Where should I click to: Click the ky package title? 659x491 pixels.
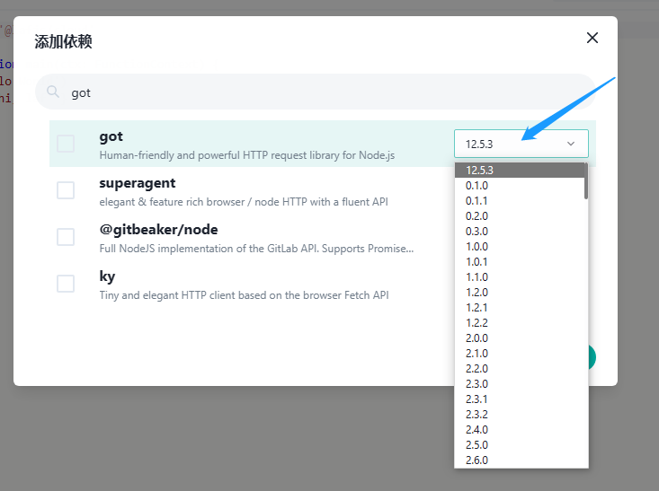(107, 276)
